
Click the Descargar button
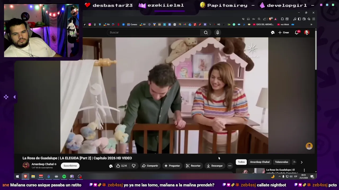pos(215,166)
